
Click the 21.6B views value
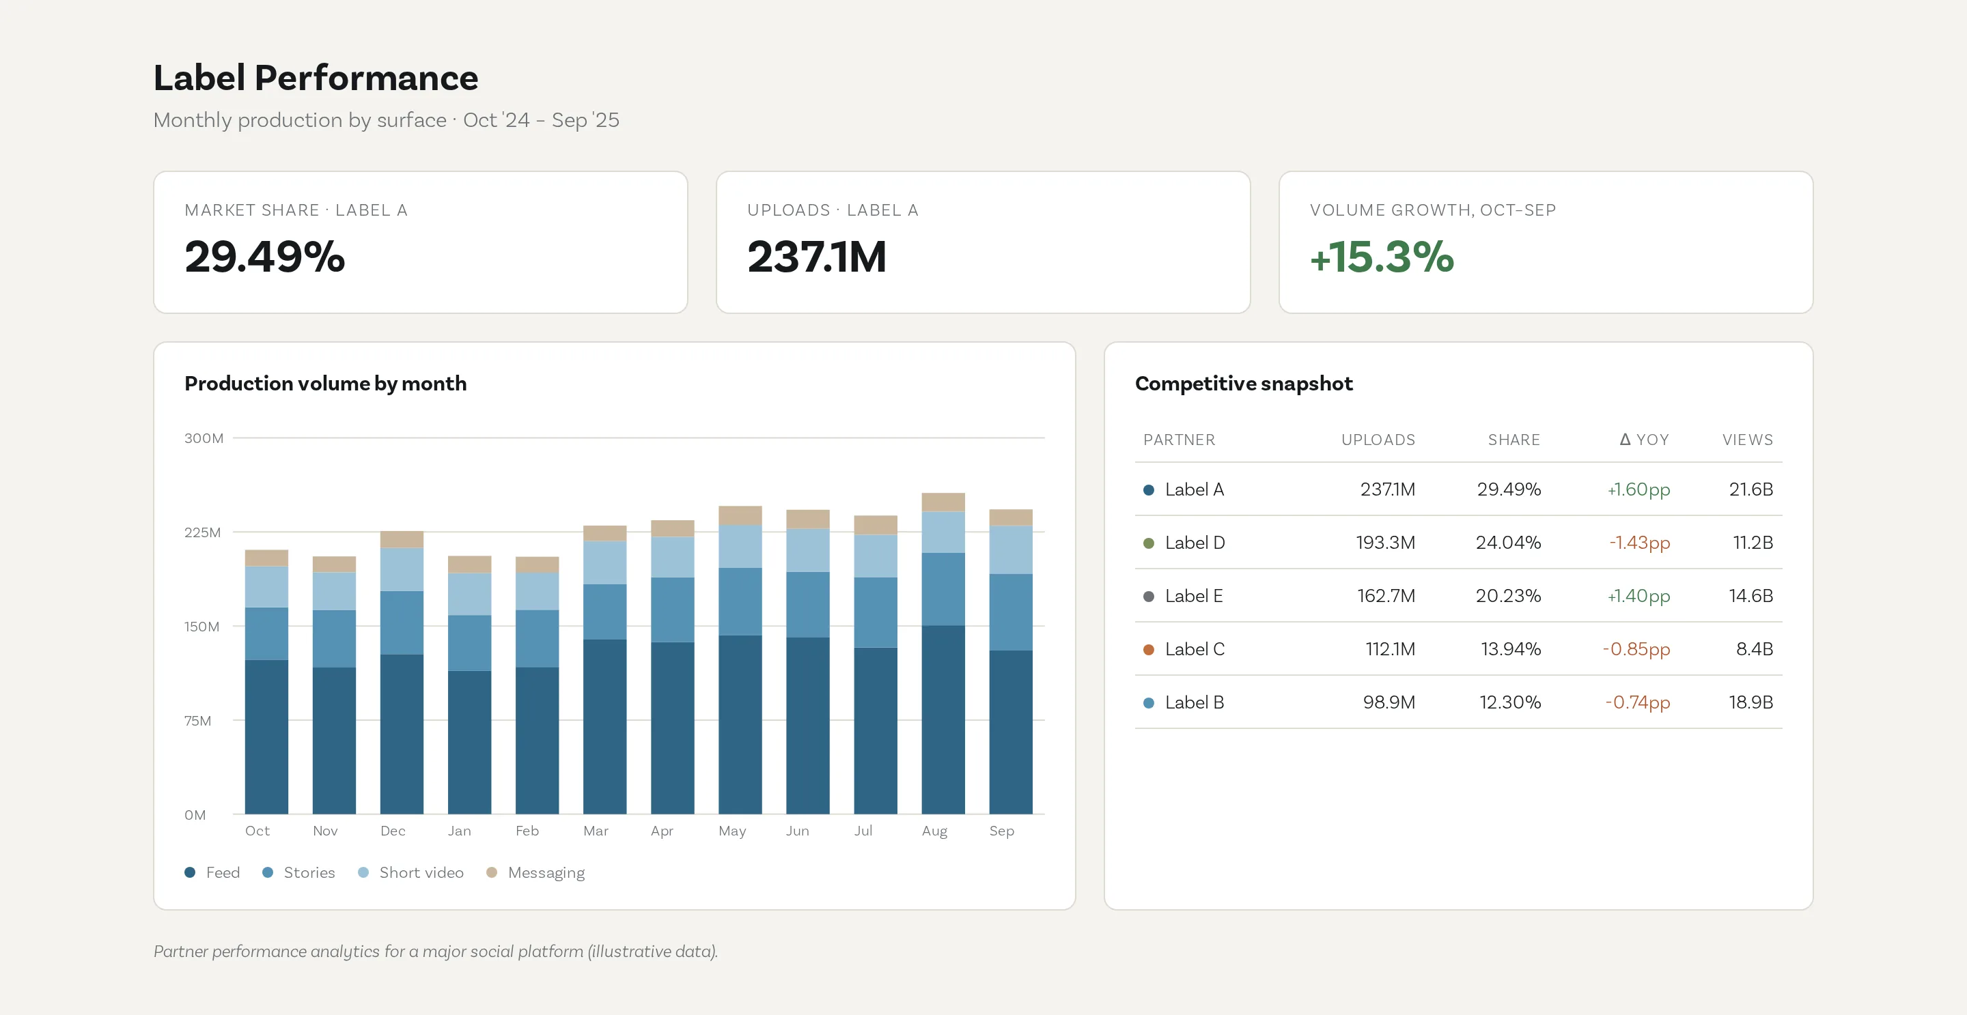tap(1751, 489)
